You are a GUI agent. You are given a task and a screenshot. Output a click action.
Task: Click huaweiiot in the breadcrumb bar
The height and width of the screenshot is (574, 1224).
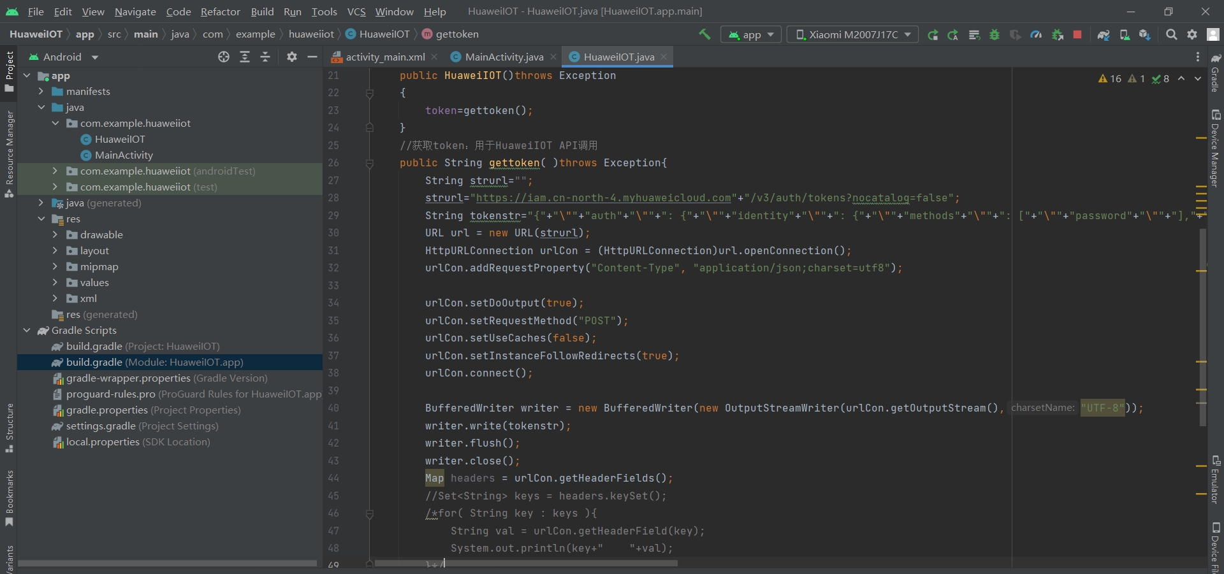tap(311, 34)
